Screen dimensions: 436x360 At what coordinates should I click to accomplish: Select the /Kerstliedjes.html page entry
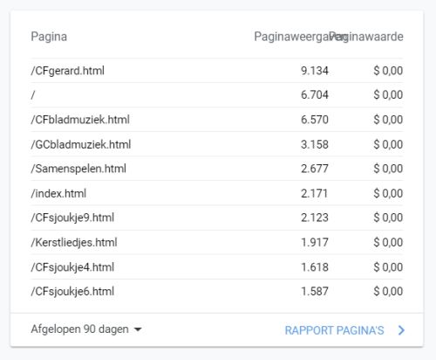point(74,242)
